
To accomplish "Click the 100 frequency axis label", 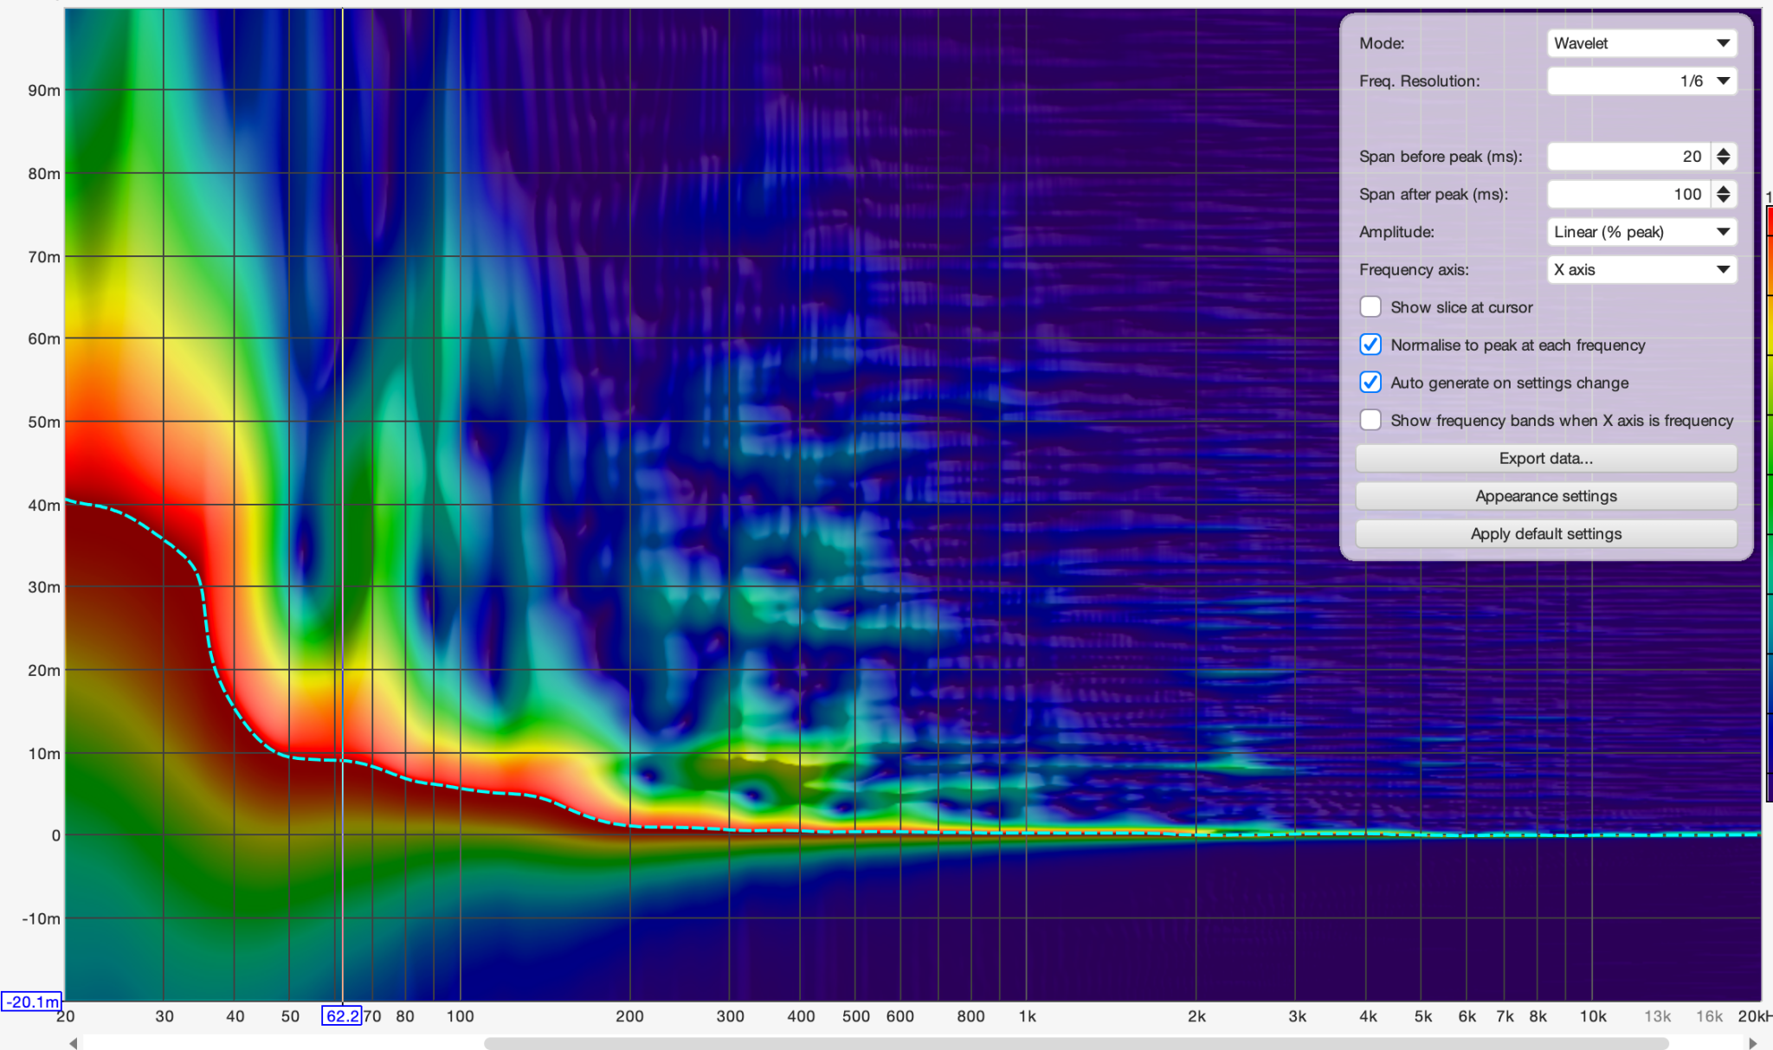I will [460, 1016].
